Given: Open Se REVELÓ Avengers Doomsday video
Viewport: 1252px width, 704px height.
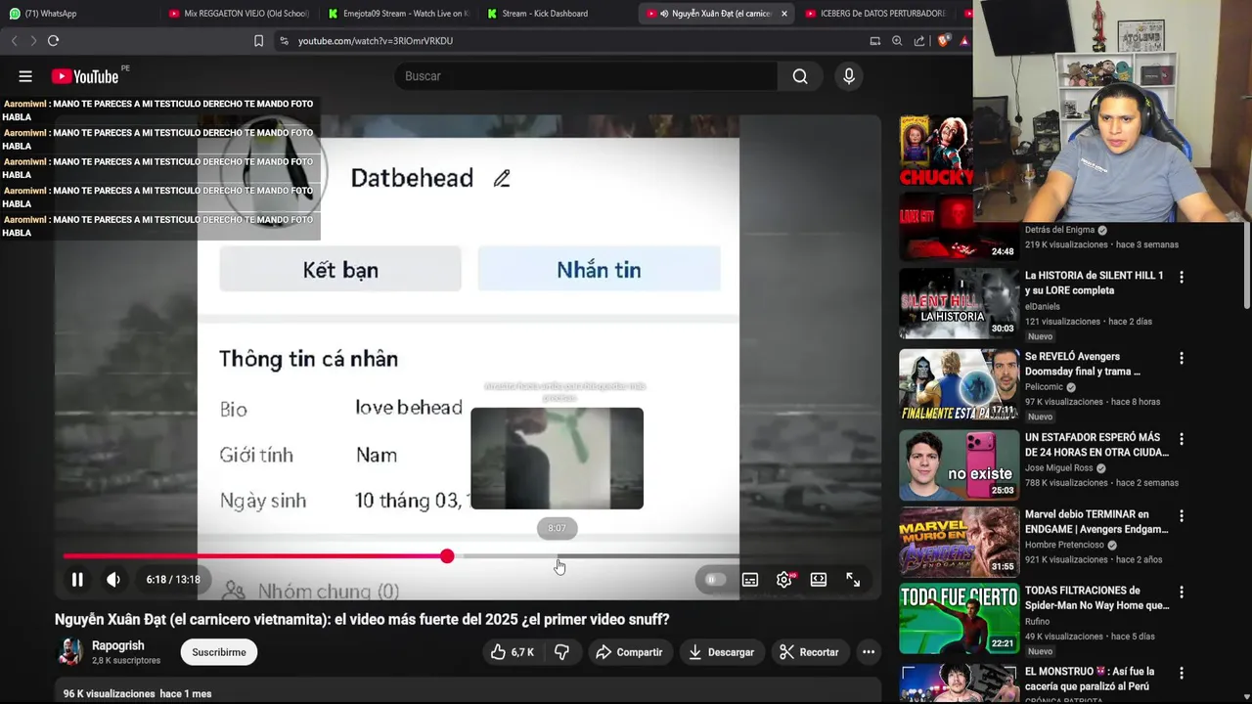Looking at the screenshot, I should click(1083, 364).
